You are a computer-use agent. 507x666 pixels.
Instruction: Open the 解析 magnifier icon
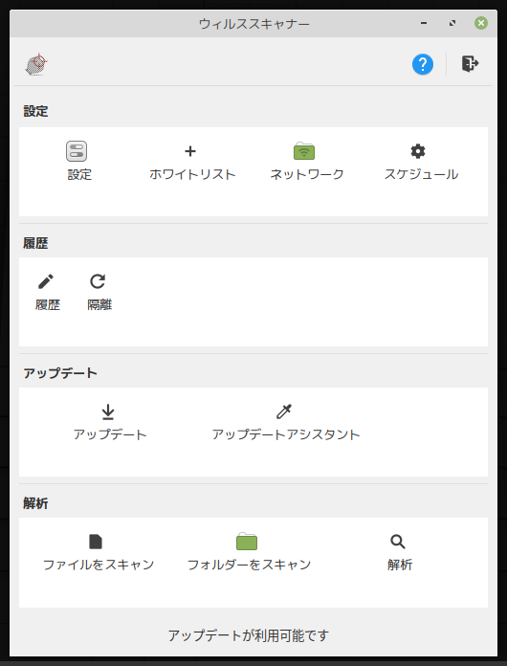tap(397, 542)
